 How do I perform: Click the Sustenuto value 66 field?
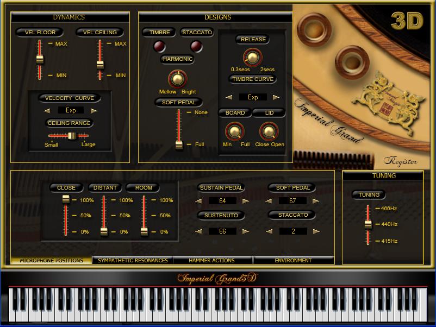coord(222,231)
